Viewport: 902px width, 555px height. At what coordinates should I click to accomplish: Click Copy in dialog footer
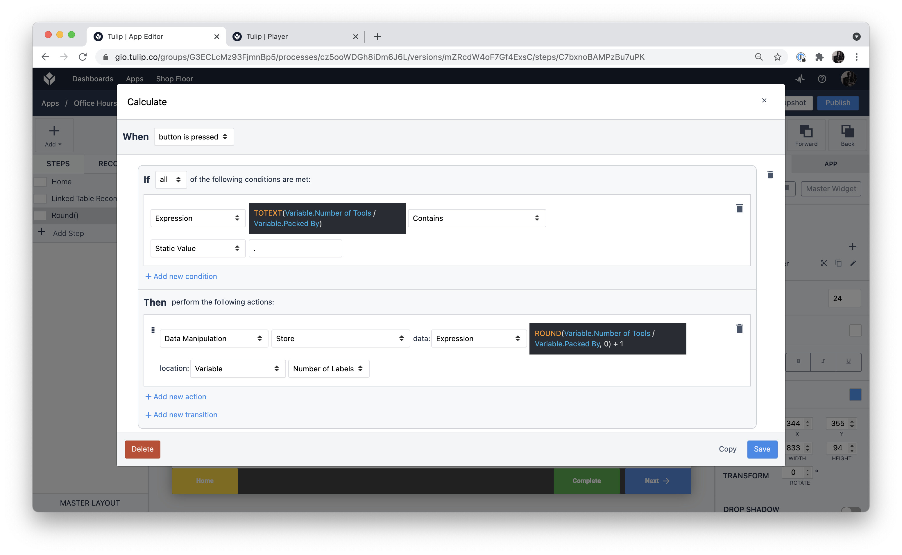pyautogui.click(x=727, y=449)
